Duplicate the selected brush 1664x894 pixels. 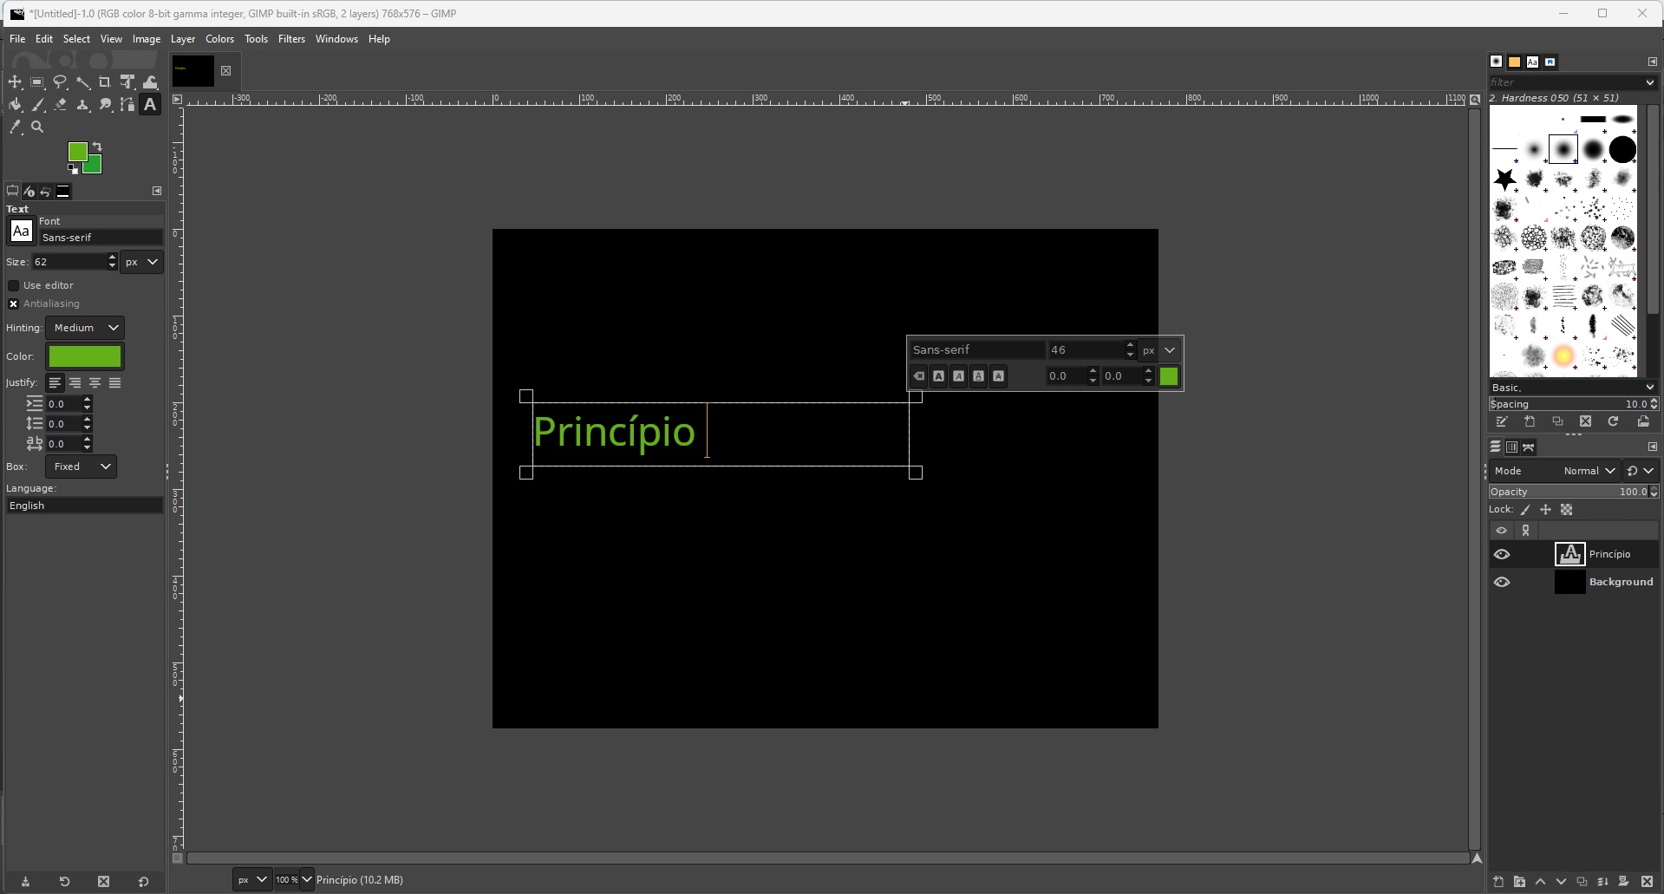point(1557,421)
